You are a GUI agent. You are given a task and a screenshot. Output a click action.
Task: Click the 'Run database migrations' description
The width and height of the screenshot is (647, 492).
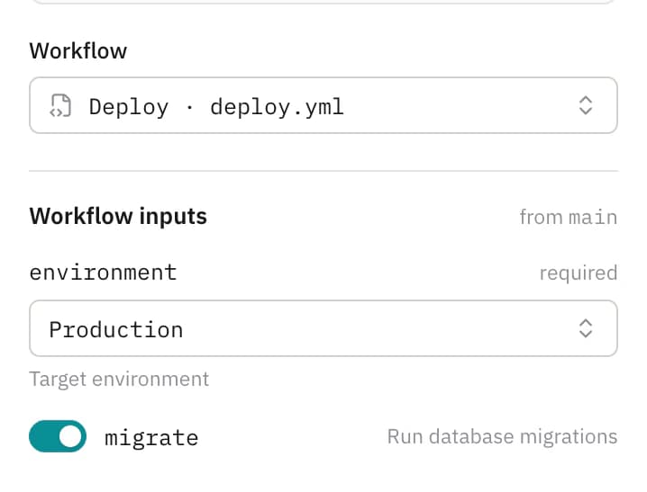pos(502,437)
